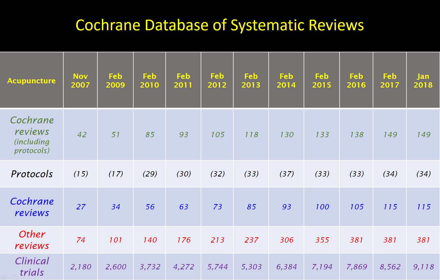Select the Nov 2007 column header
The width and height of the screenshot is (440, 280).
(80, 81)
